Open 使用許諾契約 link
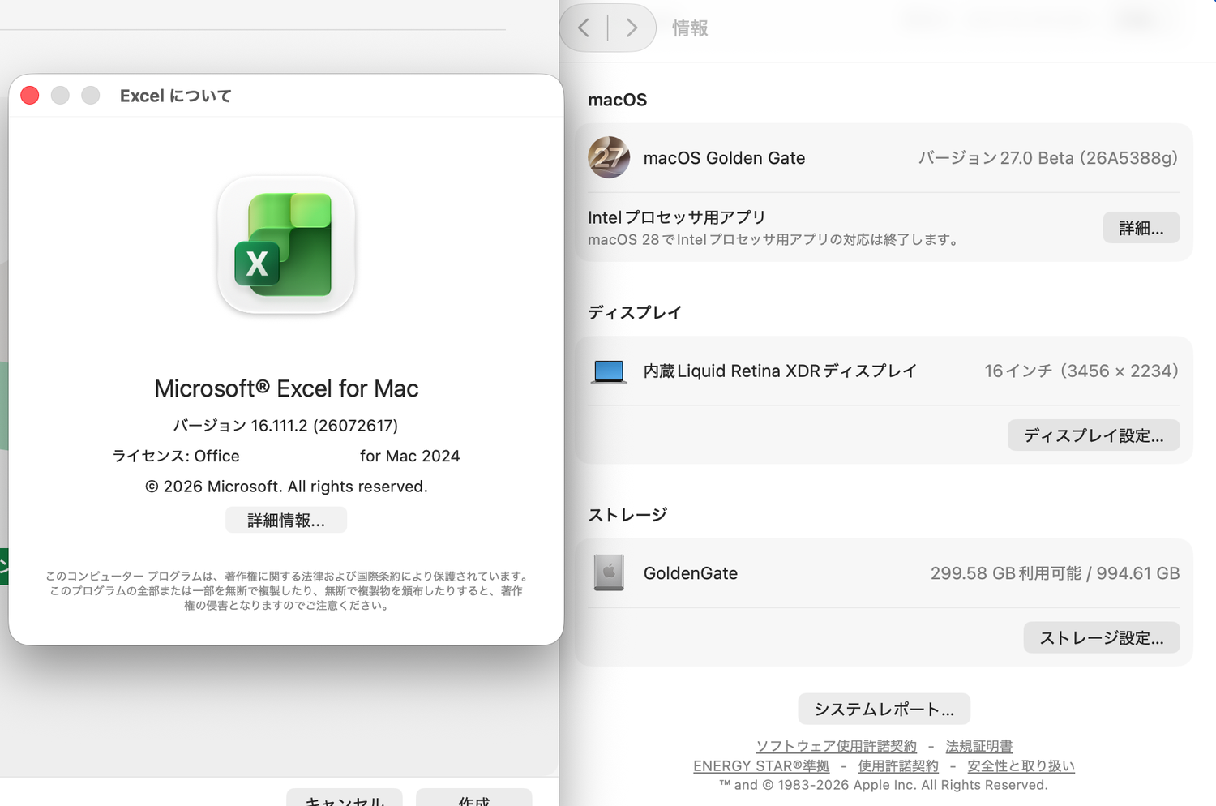 click(898, 765)
